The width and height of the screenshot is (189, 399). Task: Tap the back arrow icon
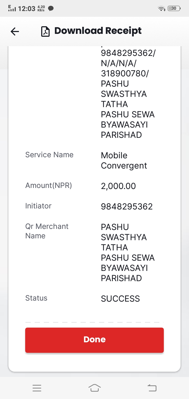pos(15,32)
